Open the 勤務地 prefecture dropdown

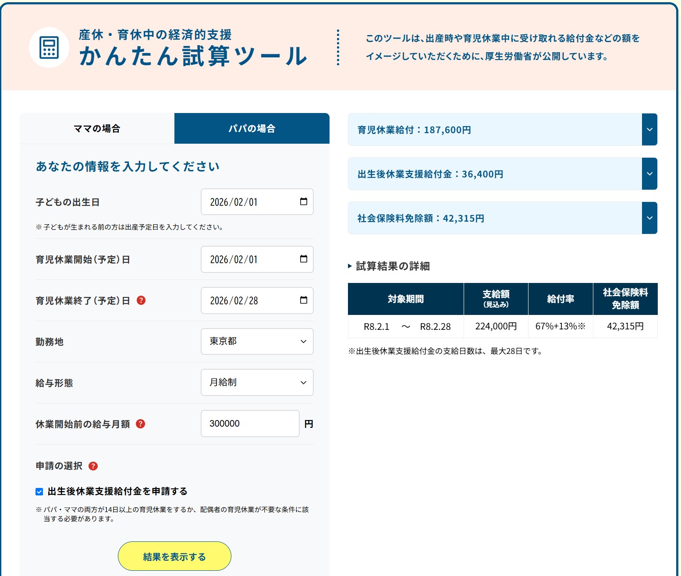[257, 341]
